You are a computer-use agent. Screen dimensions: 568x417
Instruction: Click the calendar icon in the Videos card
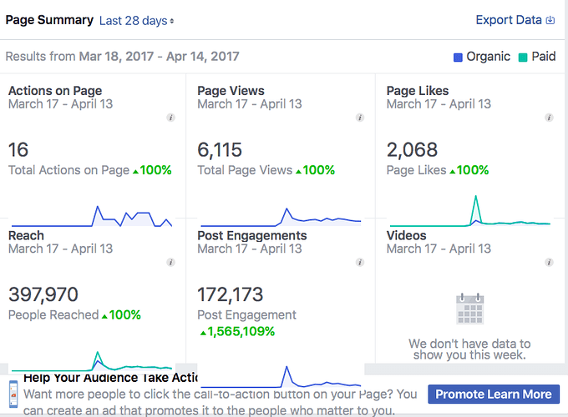(x=469, y=309)
